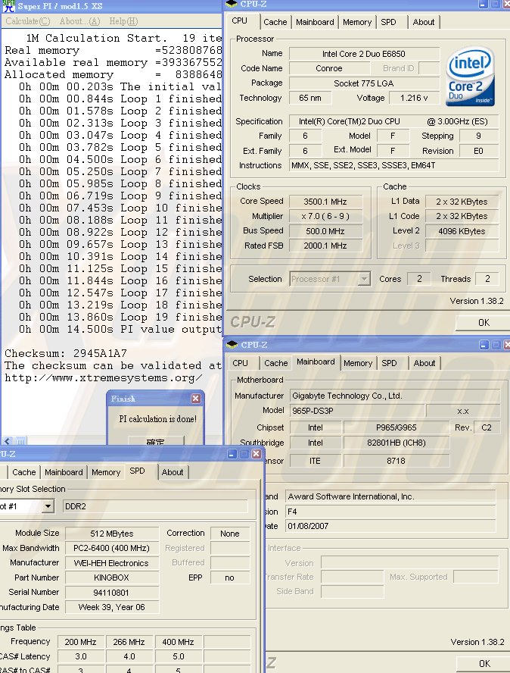The width and height of the screenshot is (510, 673).
Task: Click the Rated FSB 2000.1 MHz value
Action: tap(325, 246)
